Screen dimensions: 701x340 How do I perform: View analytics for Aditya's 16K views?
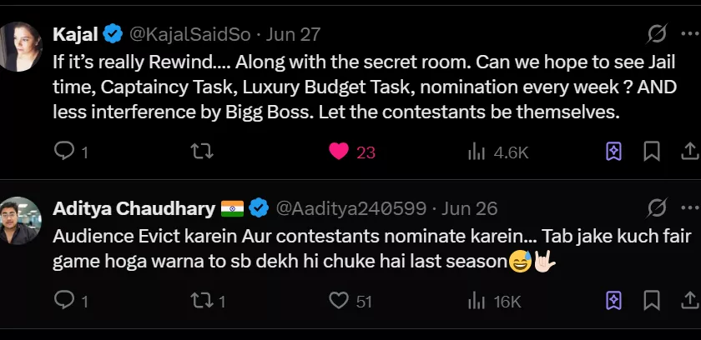pos(477,300)
